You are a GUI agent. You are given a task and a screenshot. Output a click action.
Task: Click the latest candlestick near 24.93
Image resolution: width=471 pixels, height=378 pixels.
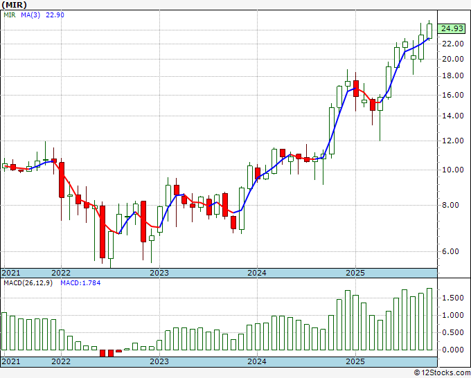tap(429, 31)
